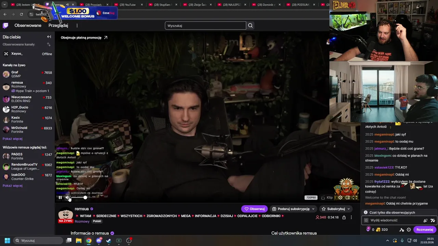Image resolution: width=438 pixels, height=246 pixels.
Task: Pause the stream video
Action: click(x=60, y=197)
